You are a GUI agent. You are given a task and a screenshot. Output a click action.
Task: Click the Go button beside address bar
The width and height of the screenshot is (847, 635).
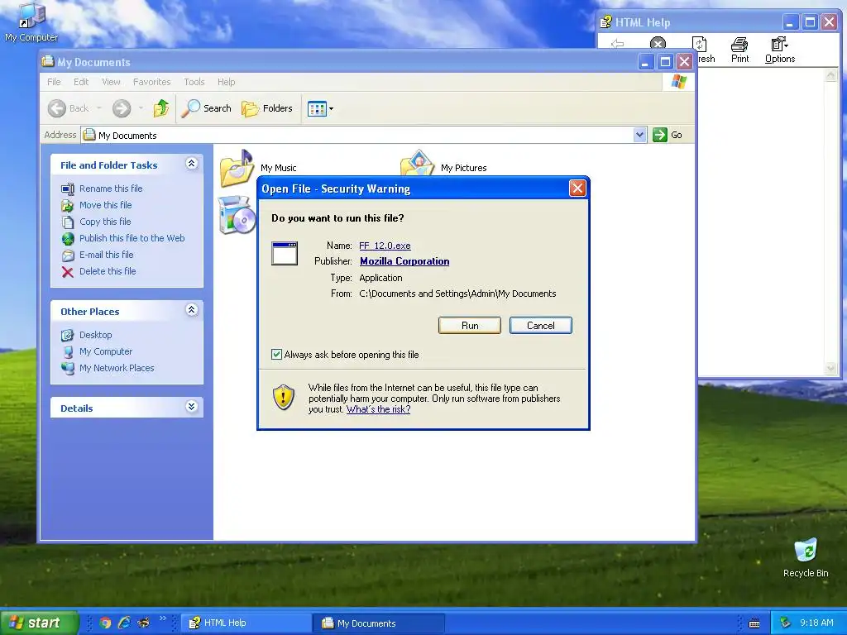(x=668, y=135)
